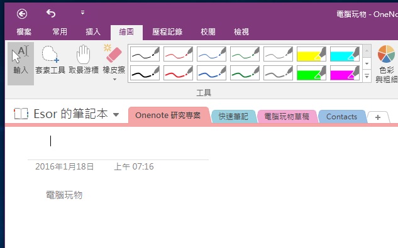Select thin blue pen
Viewport: 398px width, 248px height.
pyautogui.click(x=211, y=54)
